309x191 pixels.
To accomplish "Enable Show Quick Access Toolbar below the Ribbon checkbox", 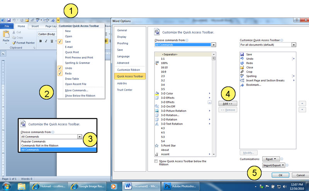I will 156,161.
